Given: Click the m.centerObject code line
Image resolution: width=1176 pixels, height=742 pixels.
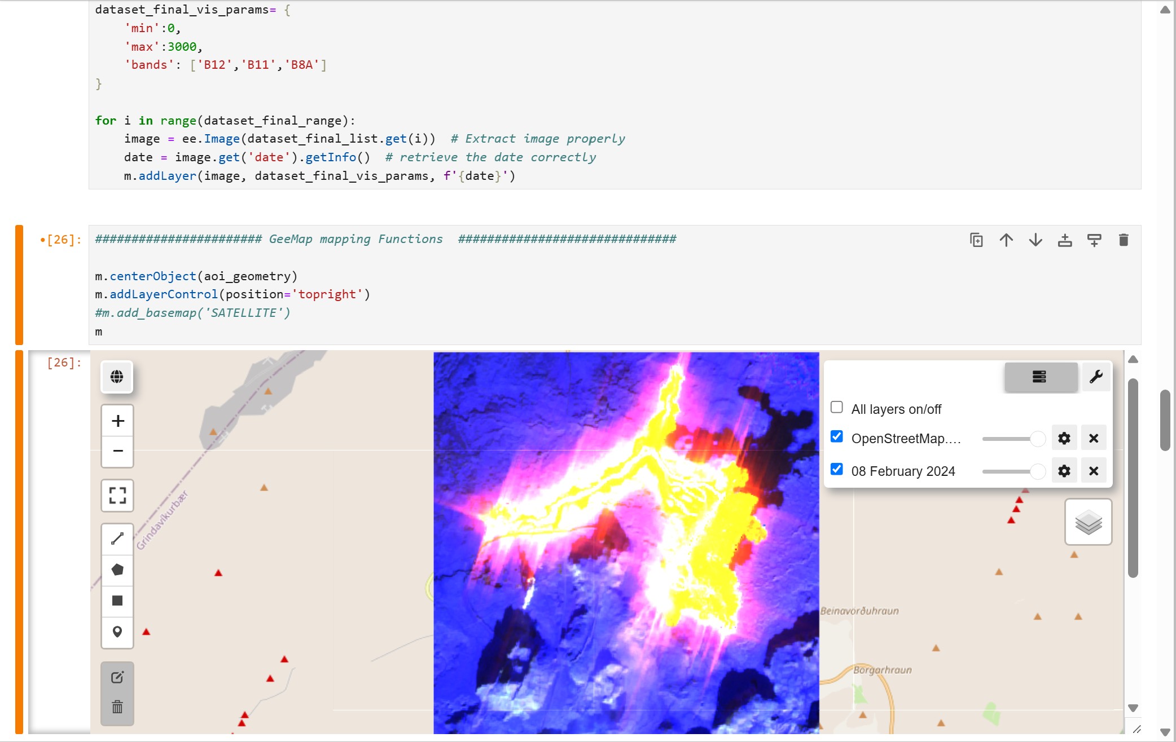Looking at the screenshot, I should (x=196, y=276).
